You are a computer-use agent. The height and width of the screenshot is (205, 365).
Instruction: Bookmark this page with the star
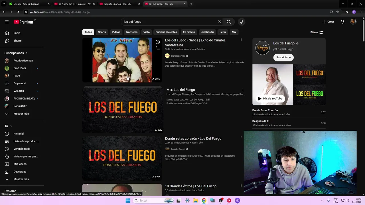338,12
